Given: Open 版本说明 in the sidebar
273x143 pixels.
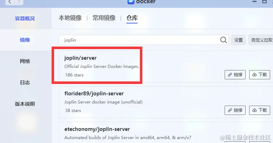Looking at the screenshot, I should [x=25, y=104].
